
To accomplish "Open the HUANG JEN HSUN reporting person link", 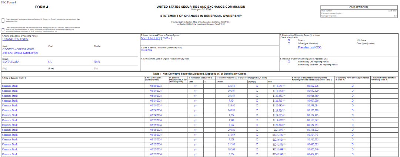I will [16, 39].
